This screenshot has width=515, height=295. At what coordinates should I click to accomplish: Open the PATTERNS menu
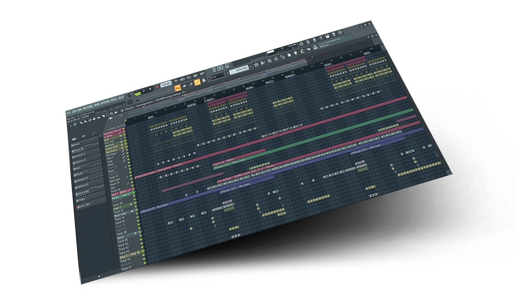coord(89,107)
